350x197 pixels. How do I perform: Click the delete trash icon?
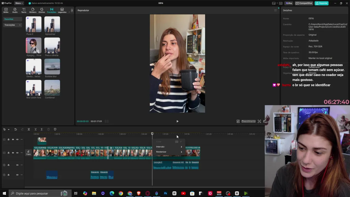(x=48, y=129)
